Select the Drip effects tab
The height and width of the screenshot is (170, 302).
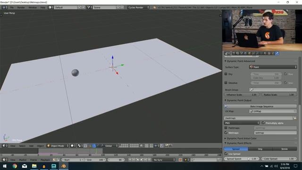point(260,149)
